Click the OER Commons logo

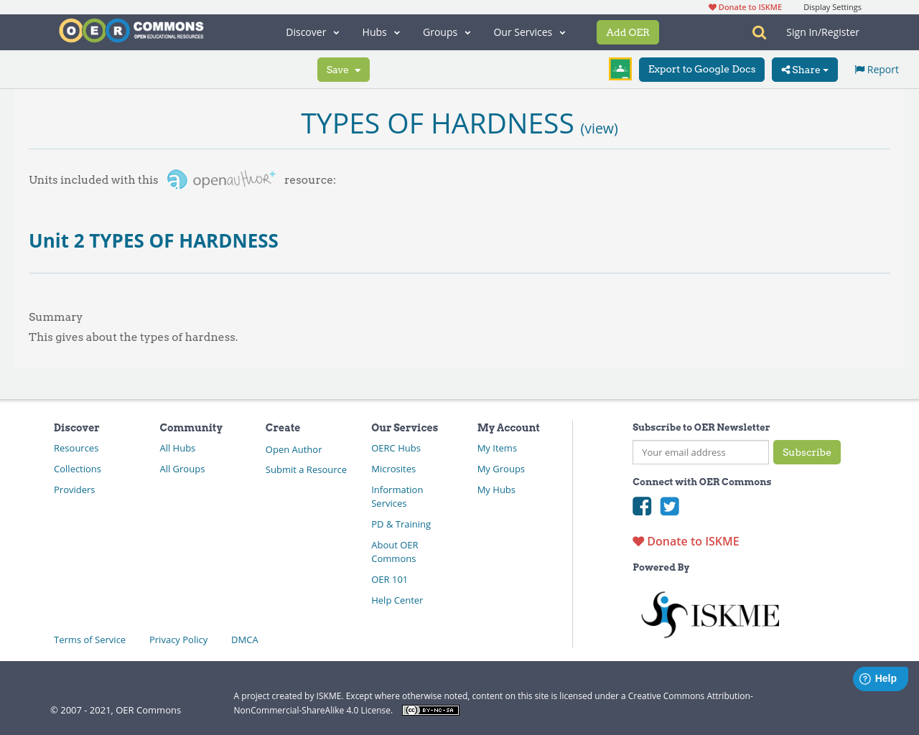coord(131,29)
